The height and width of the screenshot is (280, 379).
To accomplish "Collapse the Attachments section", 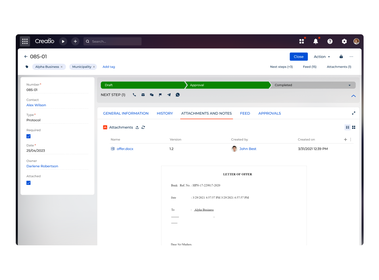I will pyautogui.click(x=105, y=127).
